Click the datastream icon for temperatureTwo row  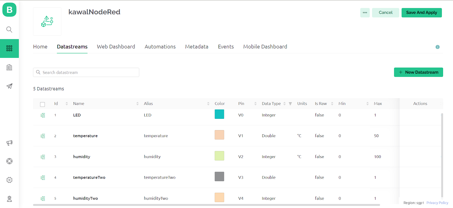click(43, 178)
